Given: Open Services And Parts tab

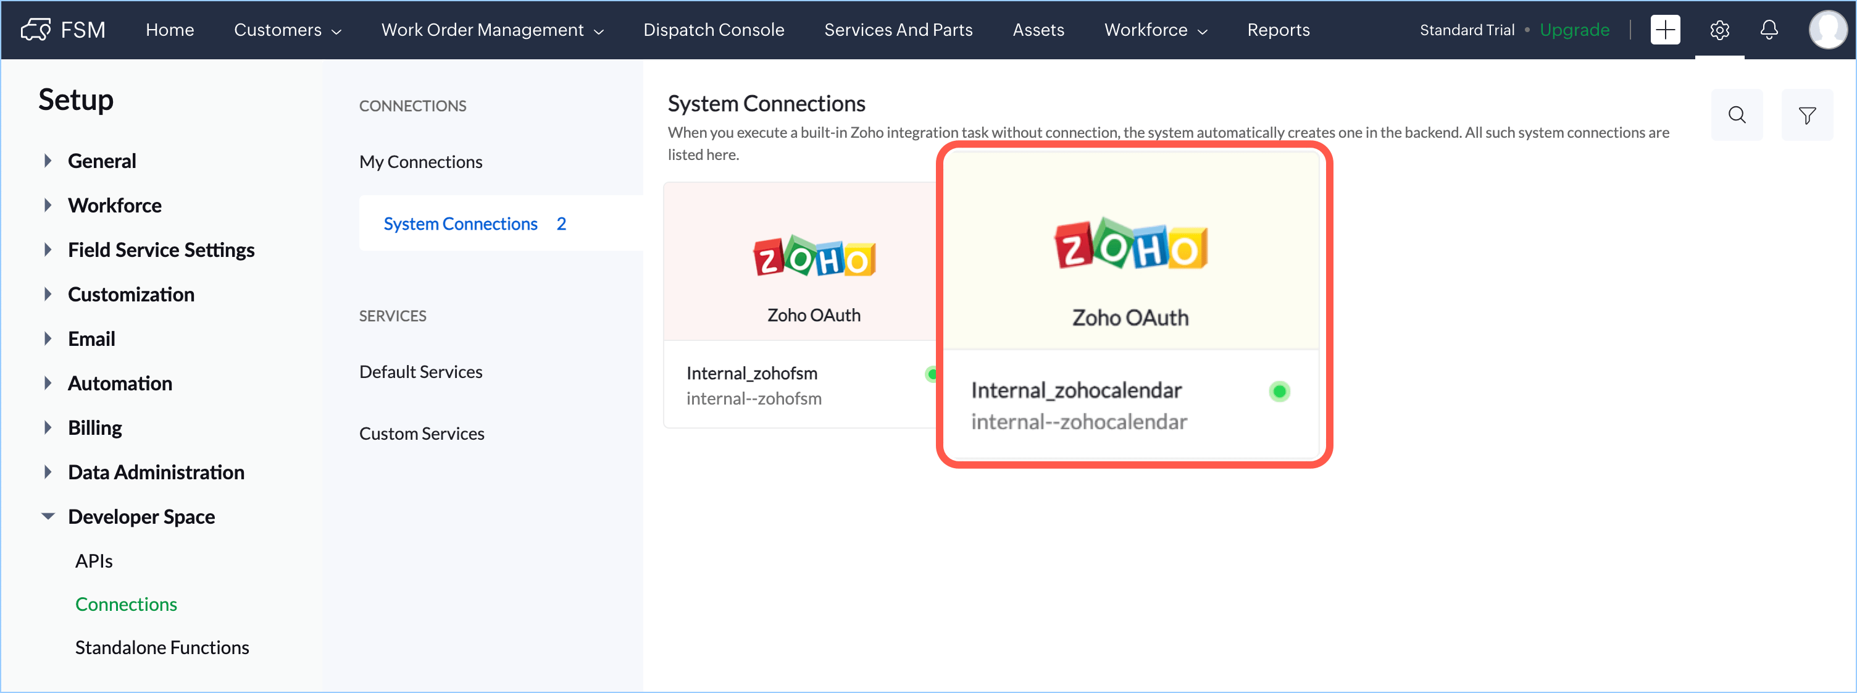Looking at the screenshot, I should pos(898,30).
